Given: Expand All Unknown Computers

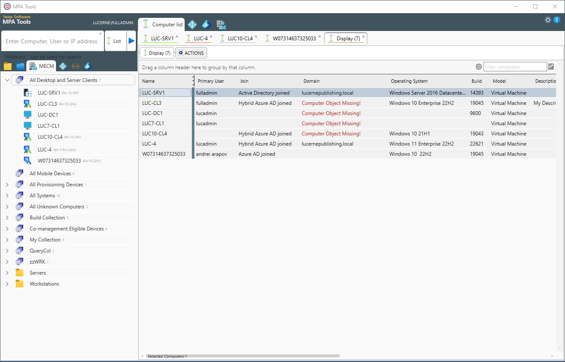Looking at the screenshot, I should pyautogui.click(x=7, y=207).
